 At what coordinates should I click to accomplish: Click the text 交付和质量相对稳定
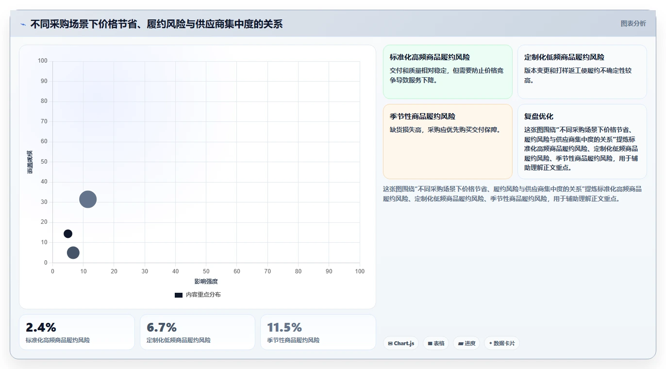[x=419, y=70]
